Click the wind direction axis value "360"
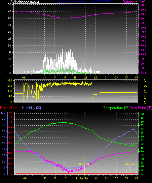 (10, 80)
